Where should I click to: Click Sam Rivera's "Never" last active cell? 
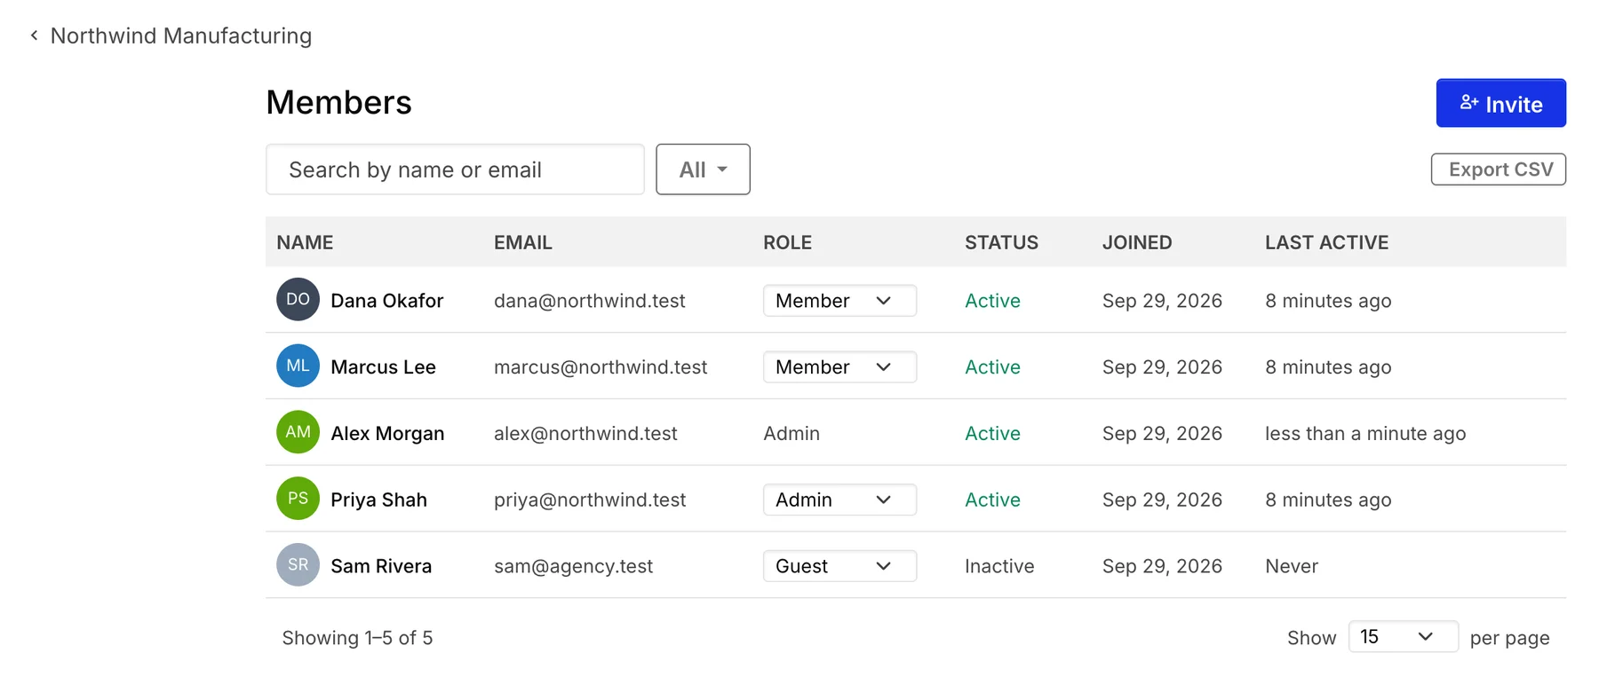[1292, 566]
